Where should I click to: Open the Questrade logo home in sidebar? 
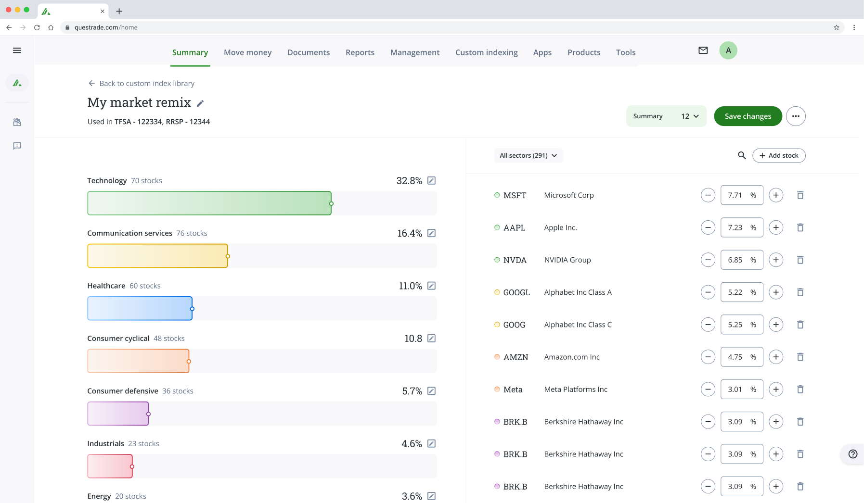17,83
